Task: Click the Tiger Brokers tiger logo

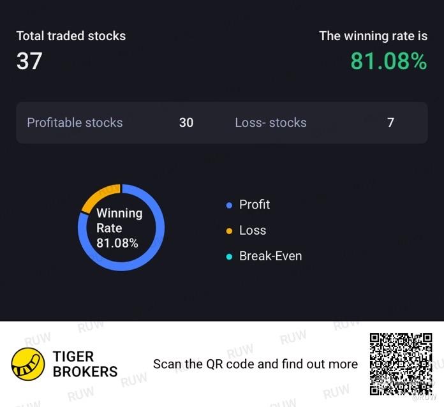Action: tap(28, 364)
